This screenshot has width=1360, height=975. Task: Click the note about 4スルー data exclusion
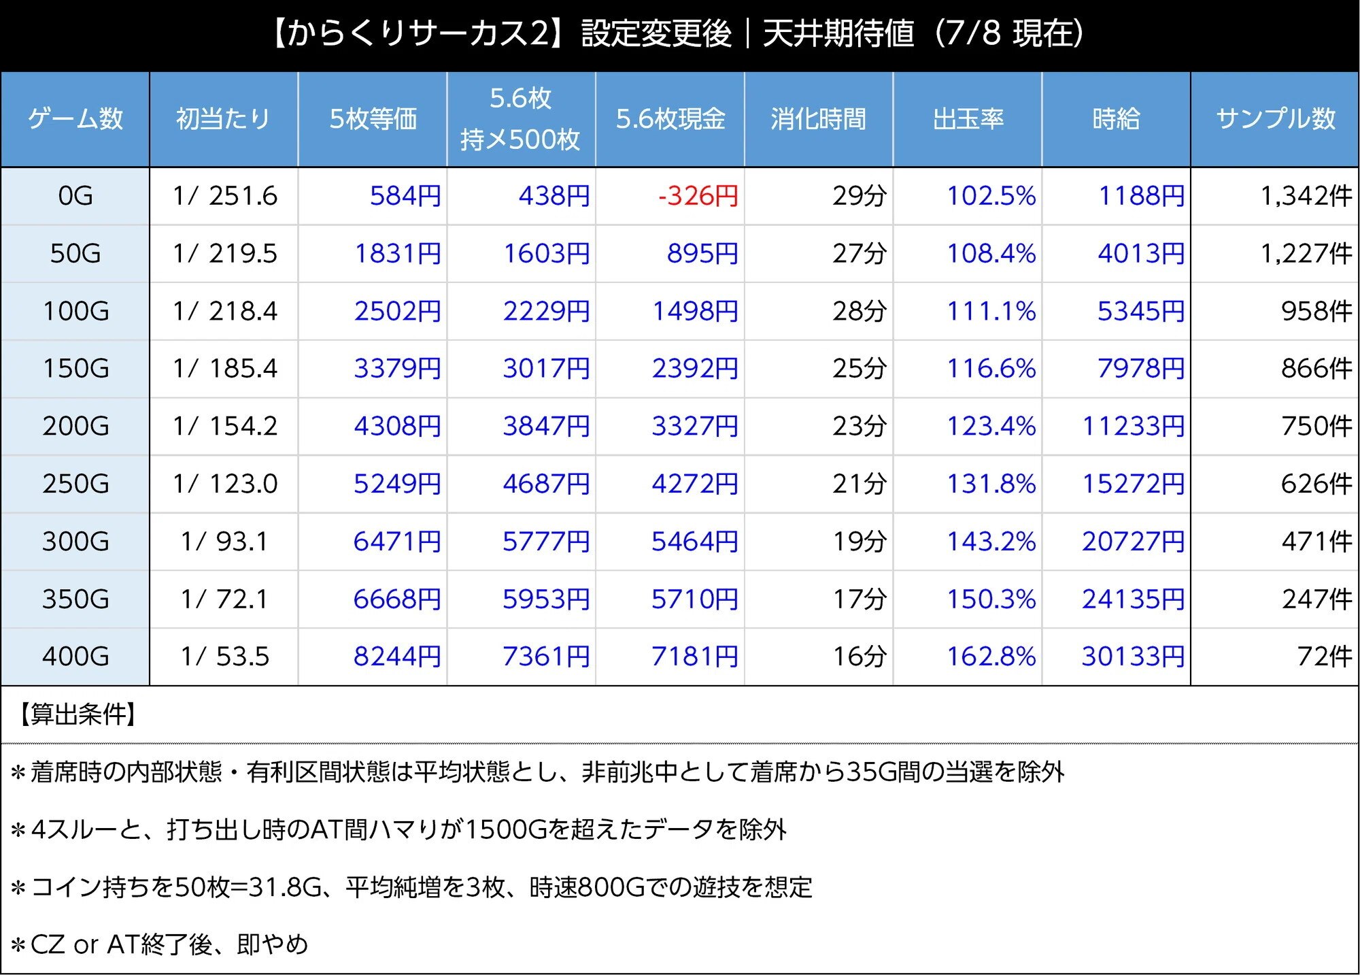pyautogui.click(x=398, y=829)
